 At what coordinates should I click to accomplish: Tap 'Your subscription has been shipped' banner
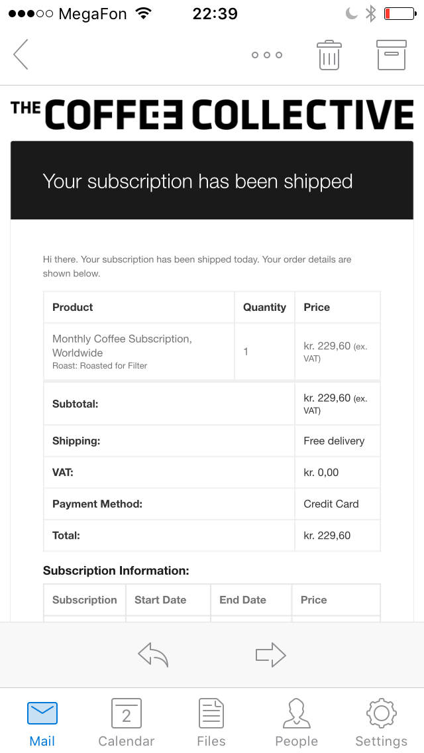[197, 182]
